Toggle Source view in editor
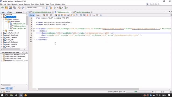 point(32,15)
